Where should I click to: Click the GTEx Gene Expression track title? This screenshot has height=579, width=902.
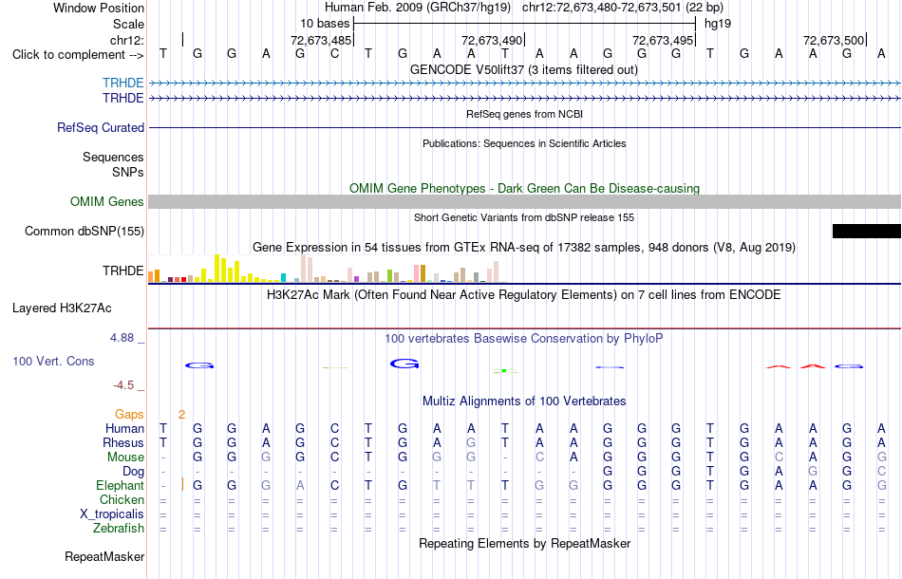(x=524, y=247)
